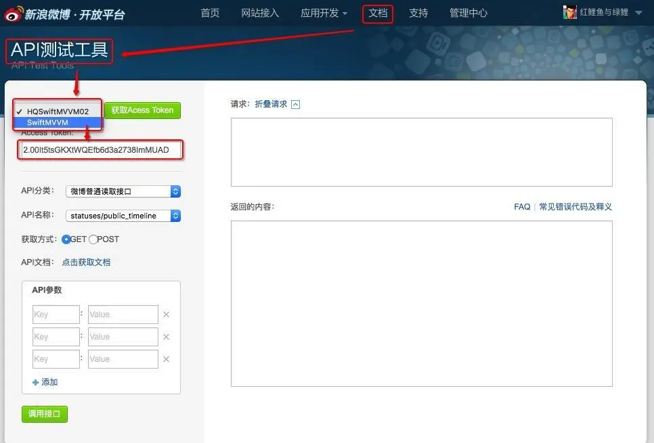Screen dimensions: 654x443
Task: Open 网站接入 in top navigation
Action: (260, 13)
